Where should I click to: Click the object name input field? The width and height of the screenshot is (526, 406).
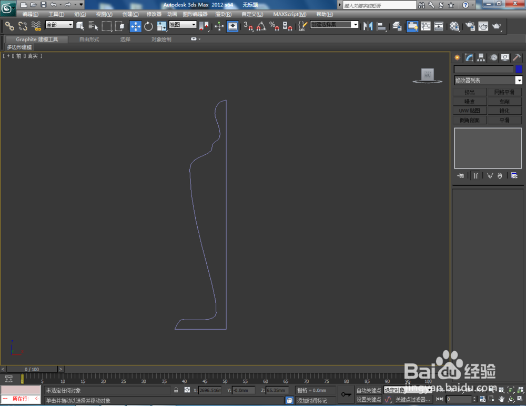pos(484,69)
